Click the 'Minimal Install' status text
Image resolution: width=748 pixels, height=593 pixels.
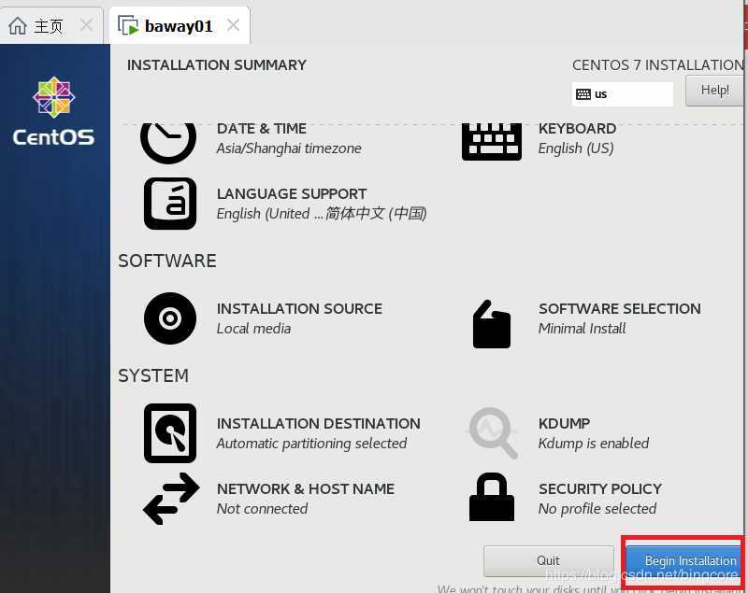tap(582, 329)
